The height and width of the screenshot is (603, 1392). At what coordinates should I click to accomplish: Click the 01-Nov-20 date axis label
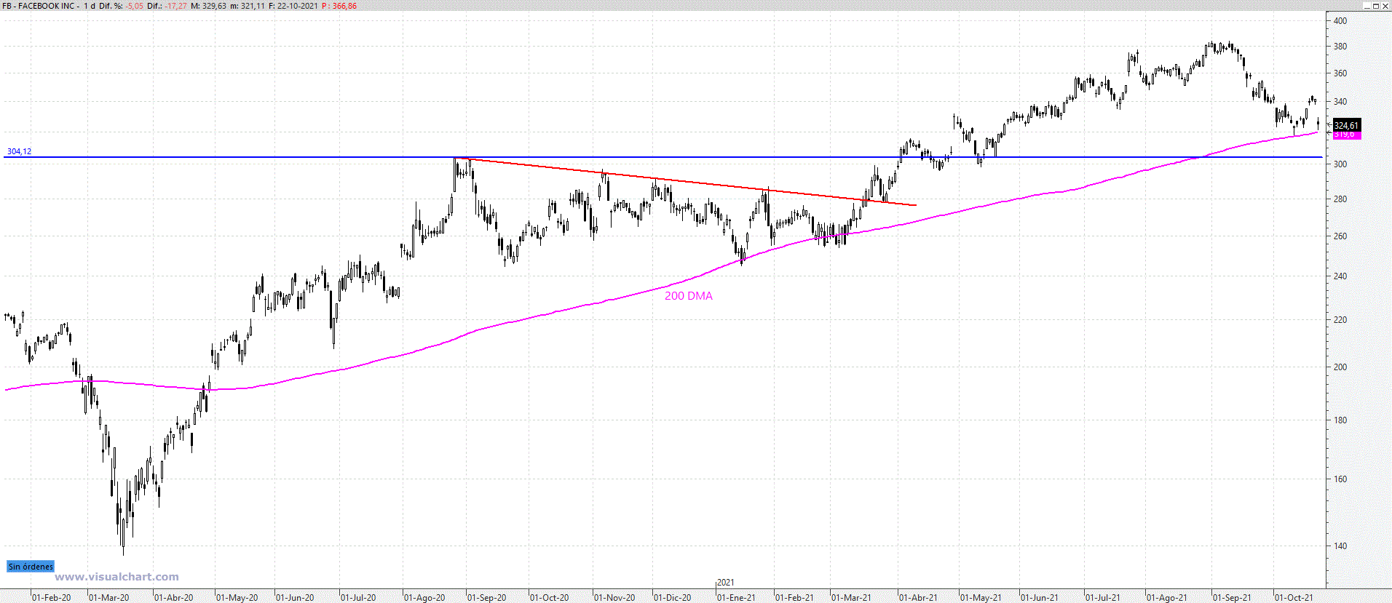[614, 598]
